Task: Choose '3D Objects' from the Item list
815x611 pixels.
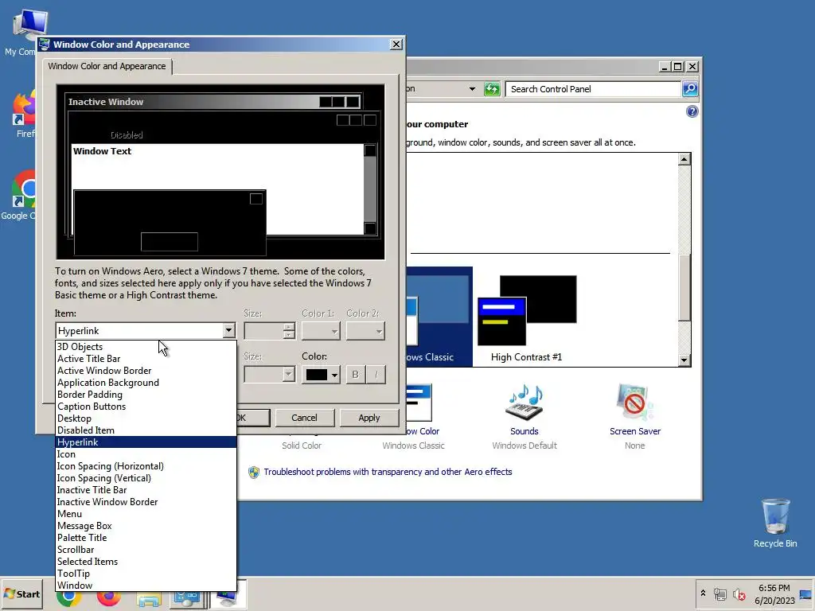Action: [x=146, y=347]
